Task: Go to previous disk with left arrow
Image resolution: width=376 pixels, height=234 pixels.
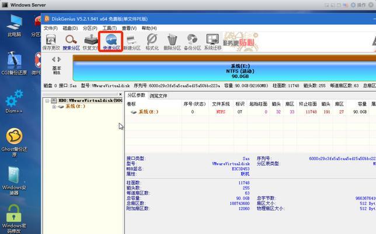Action: (x=54, y=59)
